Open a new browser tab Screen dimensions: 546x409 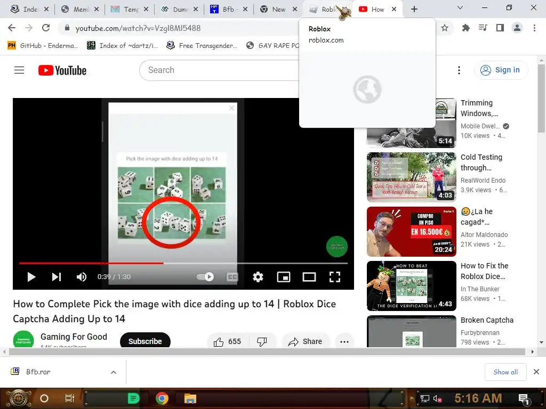[x=414, y=10]
